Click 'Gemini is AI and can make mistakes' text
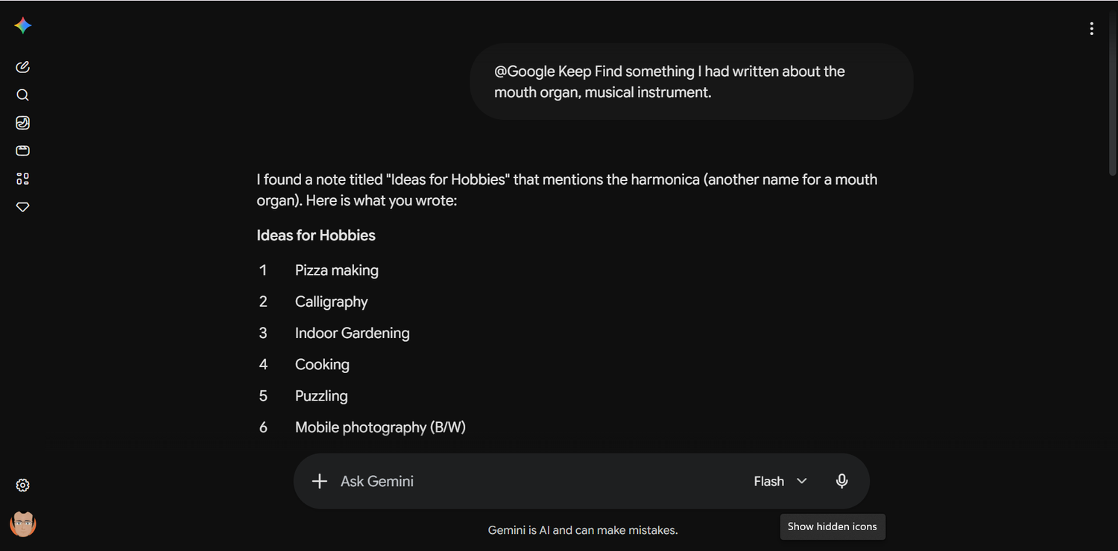Image resolution: width=1118 pixels, height=551 pixels. coord(583,530)
